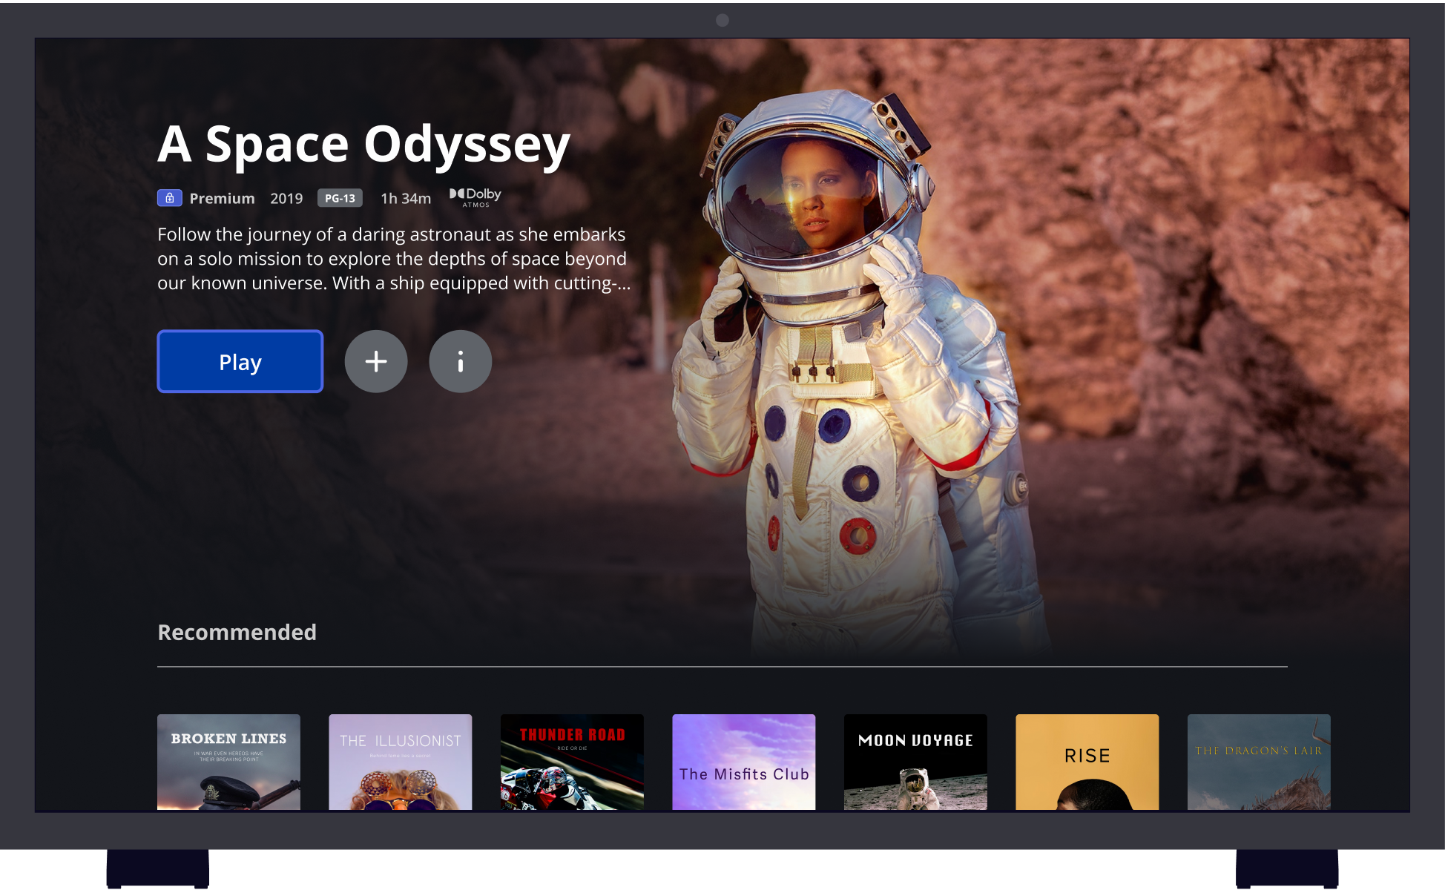Select the Rise movie card
Image resolution: width=1445 pixels, height=890 pixels.
tap(1087, 762)
